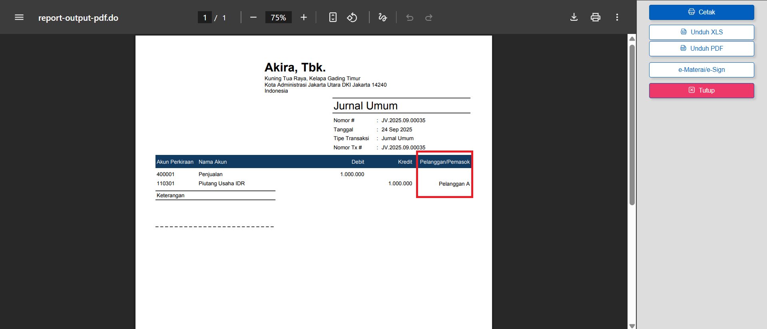Screen dimensions: 767x329
Task: Click the undo arrow icon
Action: coord(410,18)
